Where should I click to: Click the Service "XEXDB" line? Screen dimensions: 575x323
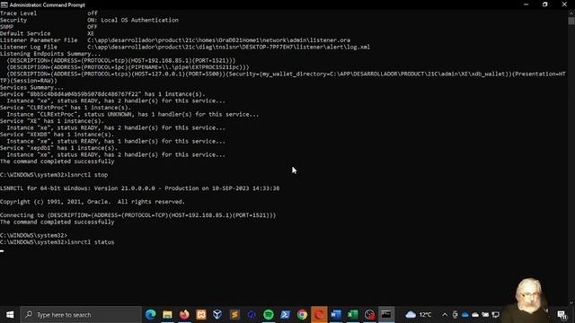pyautogui.click(x=57, y=135)
